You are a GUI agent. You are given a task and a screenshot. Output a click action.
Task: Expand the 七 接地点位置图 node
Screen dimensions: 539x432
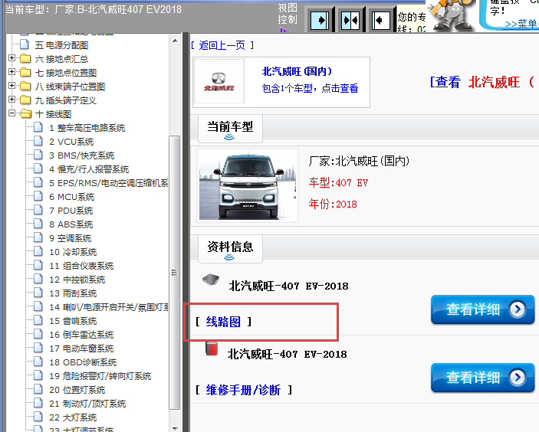pyautogui.click(x=12, y=72)
